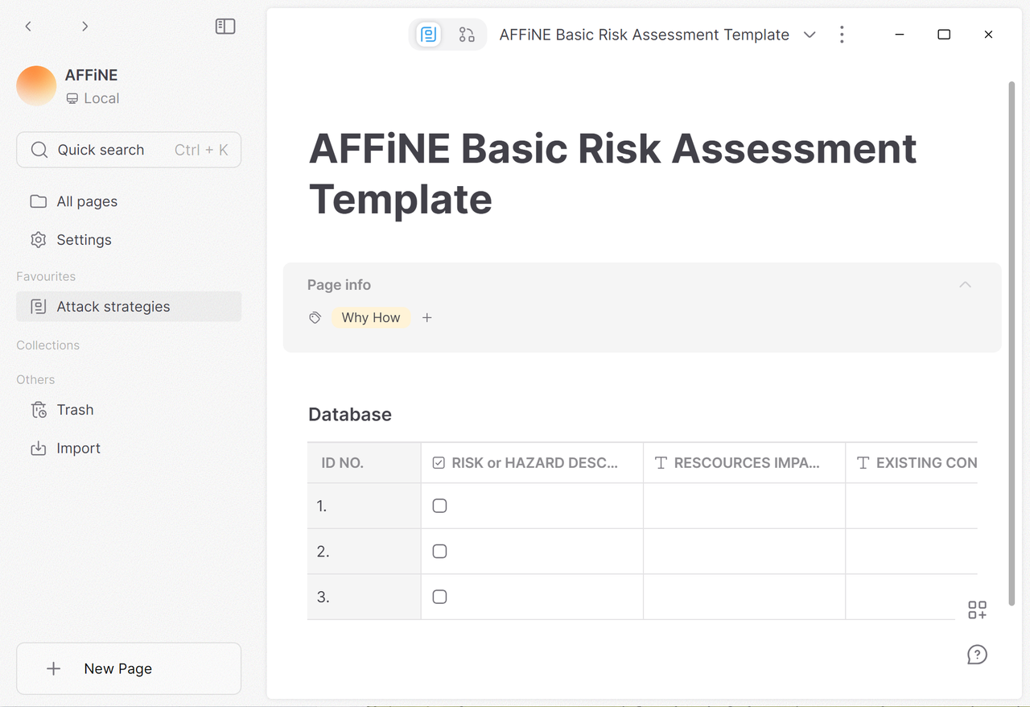Click the plus icon in New Page
1030x707 pixels.
point(54,668)
